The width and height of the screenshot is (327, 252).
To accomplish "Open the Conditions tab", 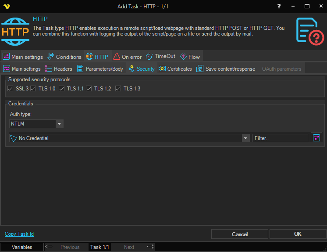I will click(x=64, y=57).
